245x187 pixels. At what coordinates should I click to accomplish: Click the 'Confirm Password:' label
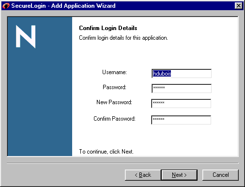(x=114, y=119)
